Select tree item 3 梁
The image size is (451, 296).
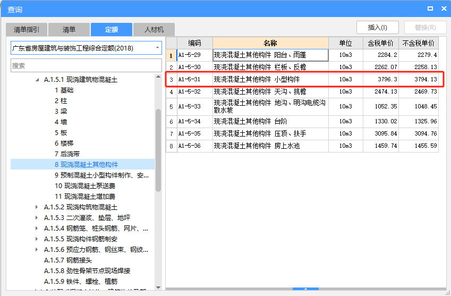(61, 112)
